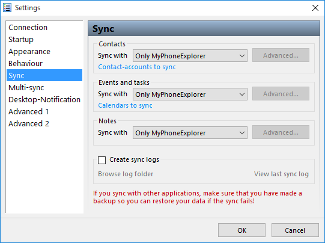The image size is (325, 243).
Task: Go to the Startup settings page
Action: 44,40
